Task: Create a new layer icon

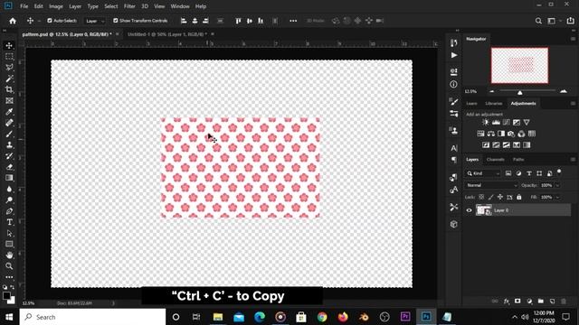Action: point(552,301)
